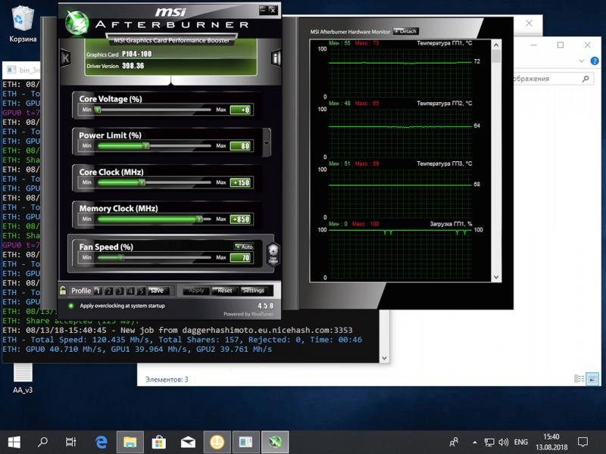Show hidden system tray icons

pos(475,443)
